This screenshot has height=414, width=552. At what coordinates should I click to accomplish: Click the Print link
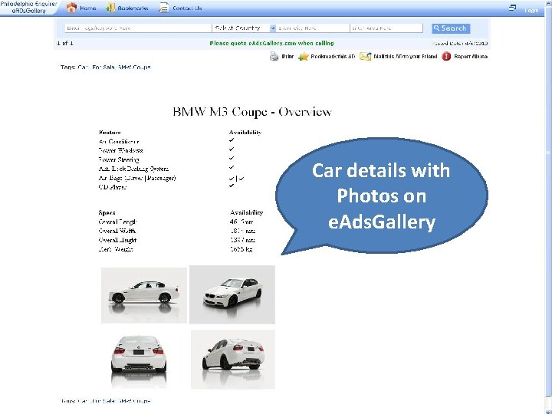[287, 56]
